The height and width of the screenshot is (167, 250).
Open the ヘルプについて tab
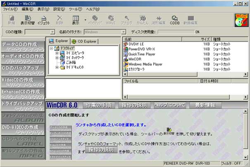point(170,105)
